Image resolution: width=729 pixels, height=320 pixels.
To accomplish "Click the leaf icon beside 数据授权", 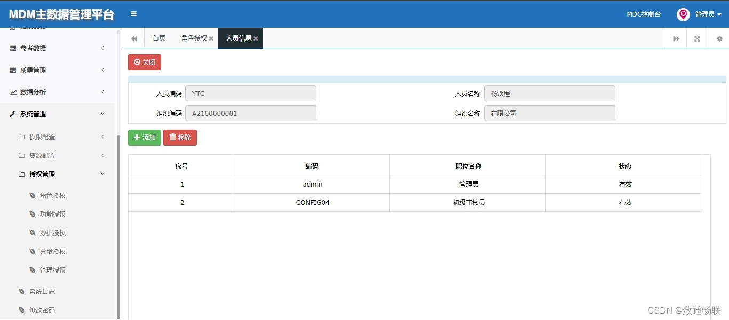I will 32,233.
